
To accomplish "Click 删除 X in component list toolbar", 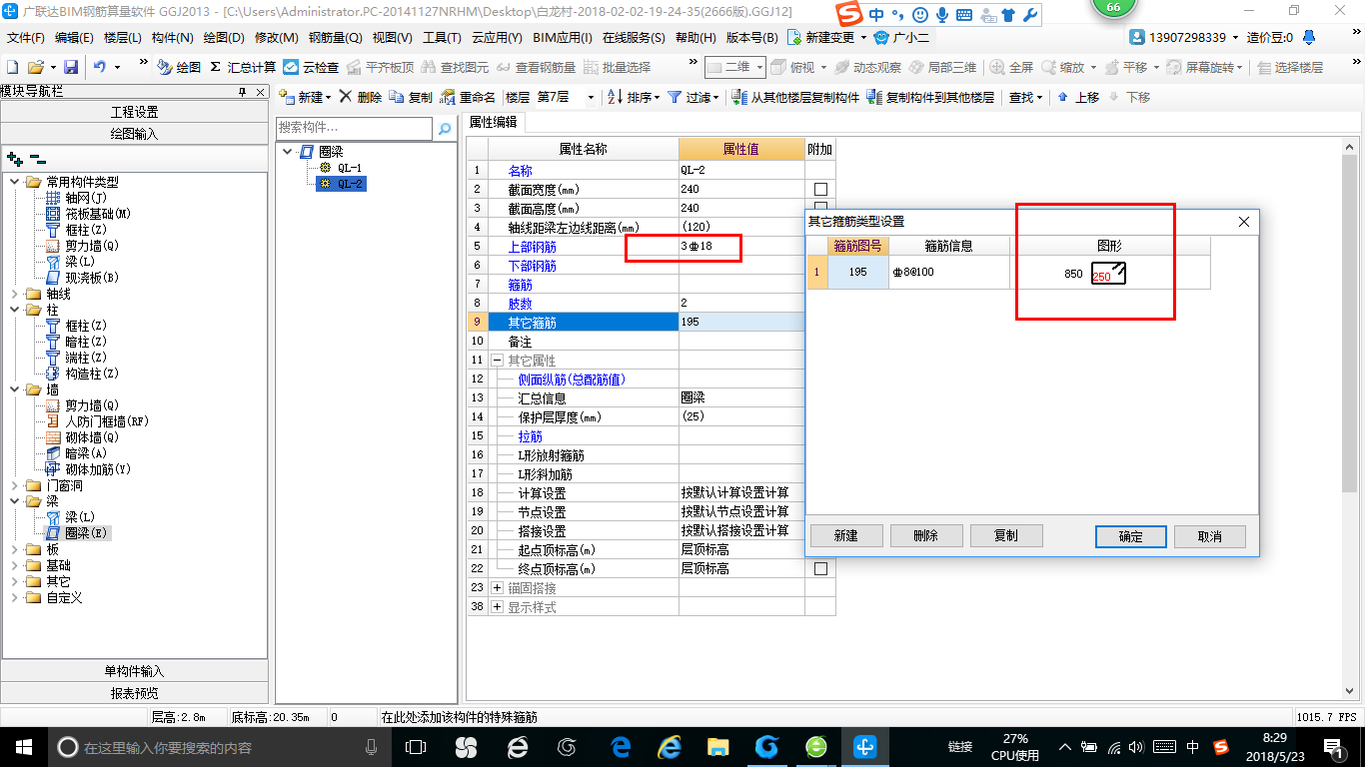I will point(361,97).
